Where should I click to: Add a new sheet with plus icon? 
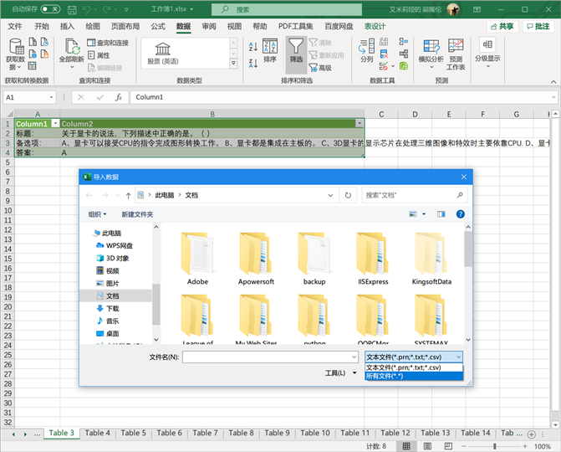click(531, 434)
